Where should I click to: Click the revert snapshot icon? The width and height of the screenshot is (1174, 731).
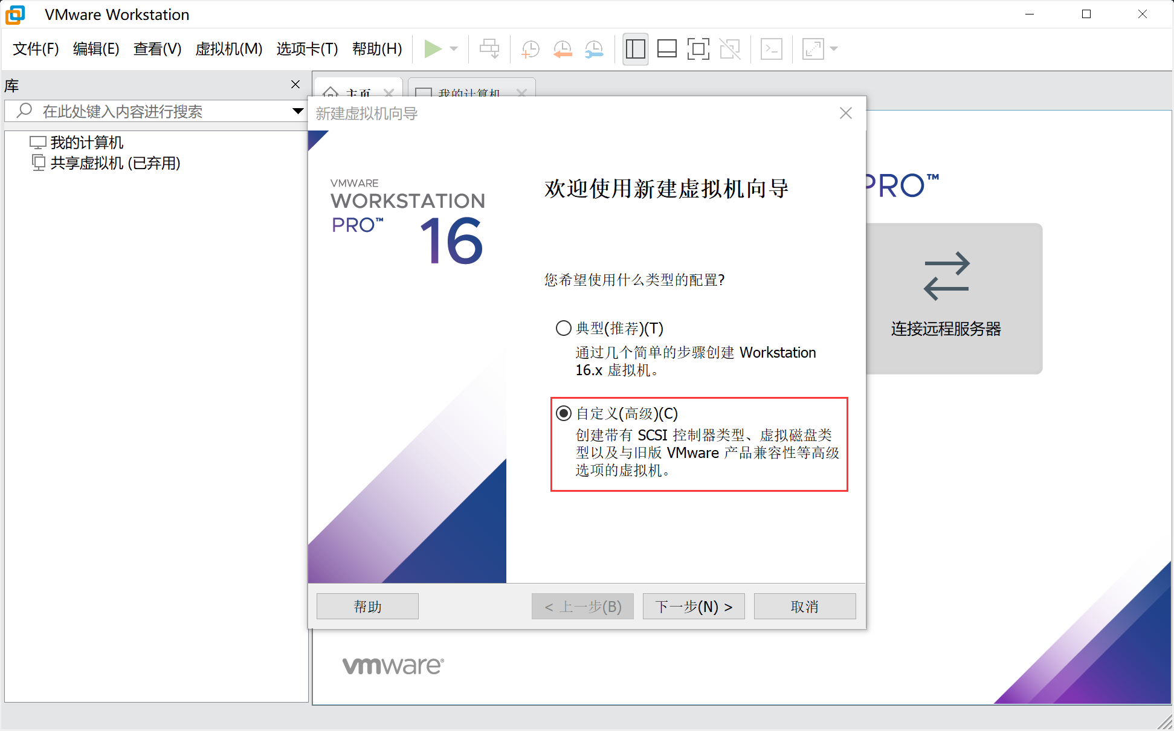[563, 49]
